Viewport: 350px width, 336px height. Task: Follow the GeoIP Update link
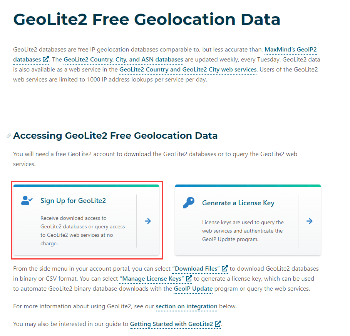point(193,288)
